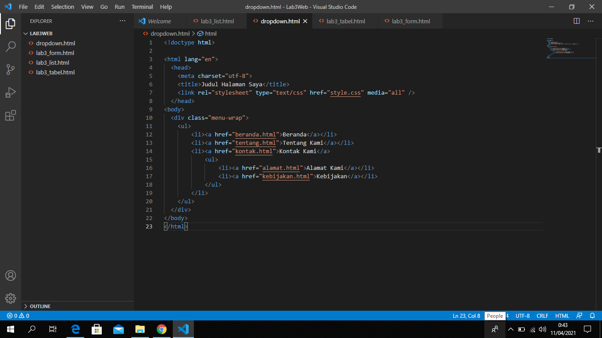Open the Manage gear menu
The height and width of the screenshot is (338, 602).
coord(11,298)
